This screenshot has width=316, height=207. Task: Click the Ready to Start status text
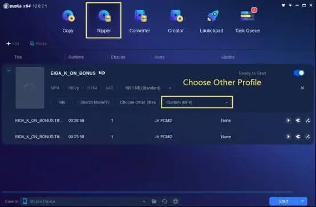pos(252,73)
